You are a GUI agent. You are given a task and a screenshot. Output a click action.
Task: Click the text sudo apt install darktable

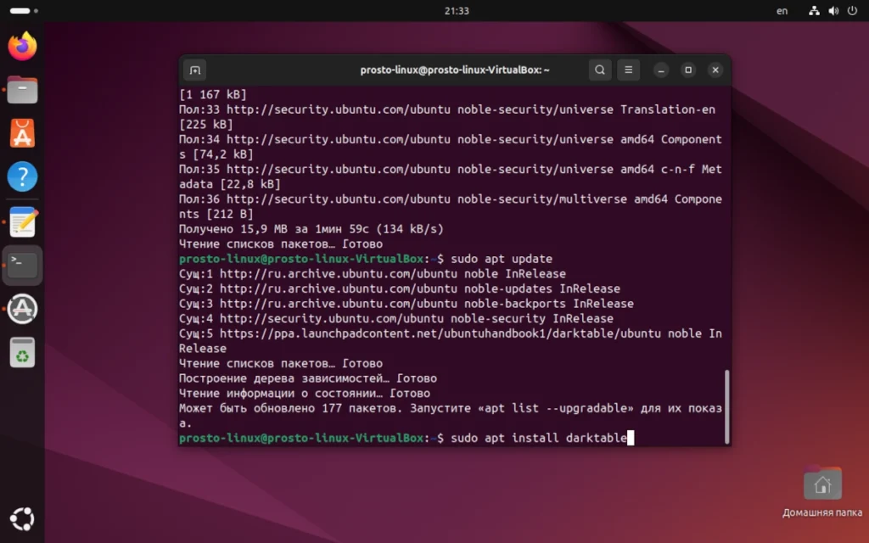coord(539,439)
